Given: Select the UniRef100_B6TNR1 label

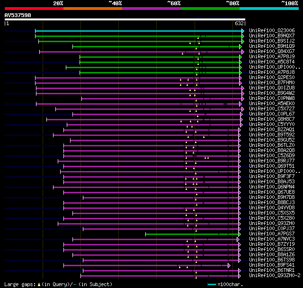Looking at the screenshot, I should coord(272,270).
